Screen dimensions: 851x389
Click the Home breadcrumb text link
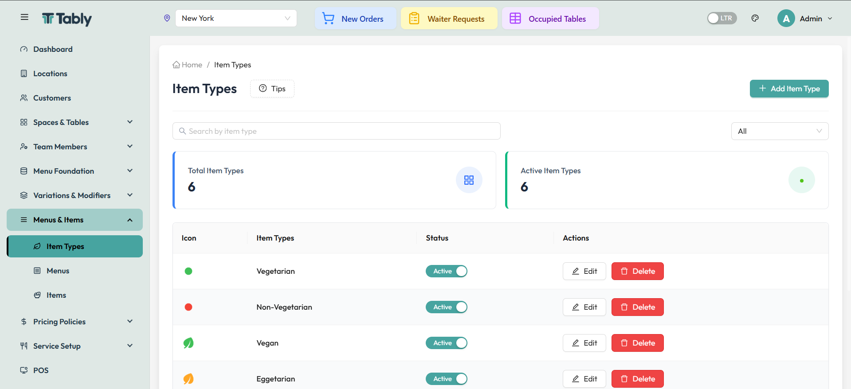[192, 65]
